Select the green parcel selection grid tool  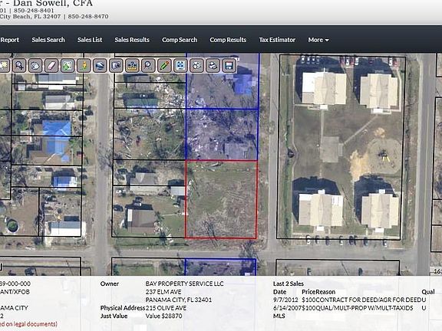(x=68, y=66)
